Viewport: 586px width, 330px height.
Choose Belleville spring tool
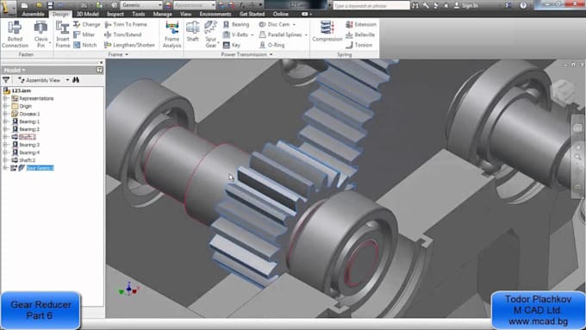(360, 34)
